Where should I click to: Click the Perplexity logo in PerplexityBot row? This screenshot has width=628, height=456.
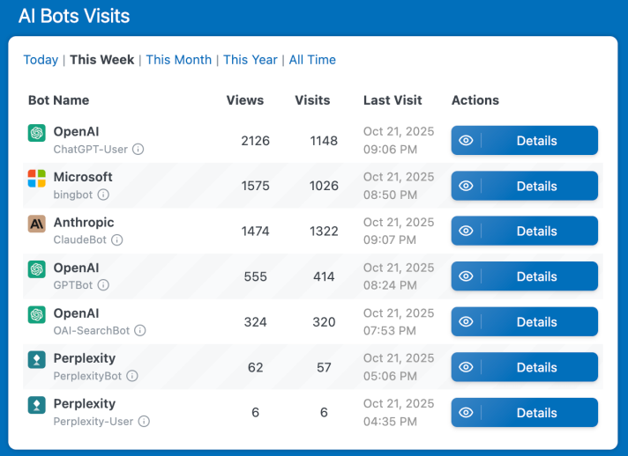[36, 360]
